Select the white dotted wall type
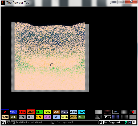Image resolution: width=138 pixels, height=126 pixels. 124,112
